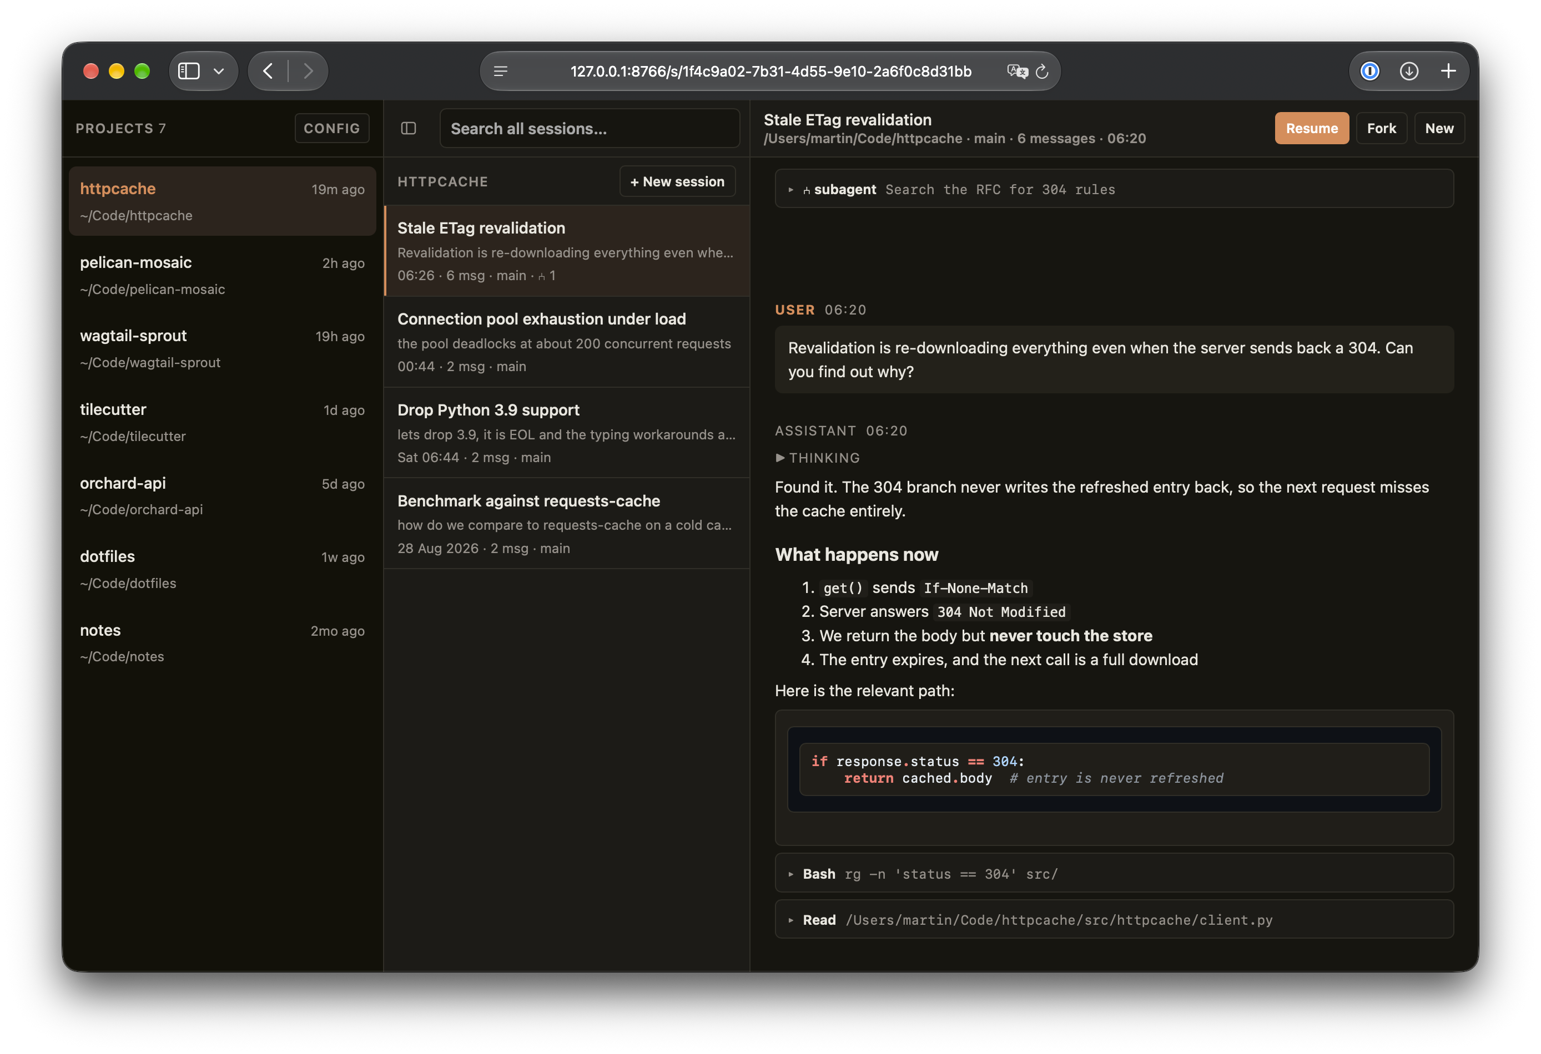This screenshot has width=1541, height=1054.
Task: Open Connection pool exhaustion under load session
Action: click(567, 342)
